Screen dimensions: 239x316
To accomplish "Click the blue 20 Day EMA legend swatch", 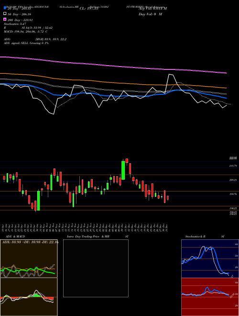I will tap(5, 8).
